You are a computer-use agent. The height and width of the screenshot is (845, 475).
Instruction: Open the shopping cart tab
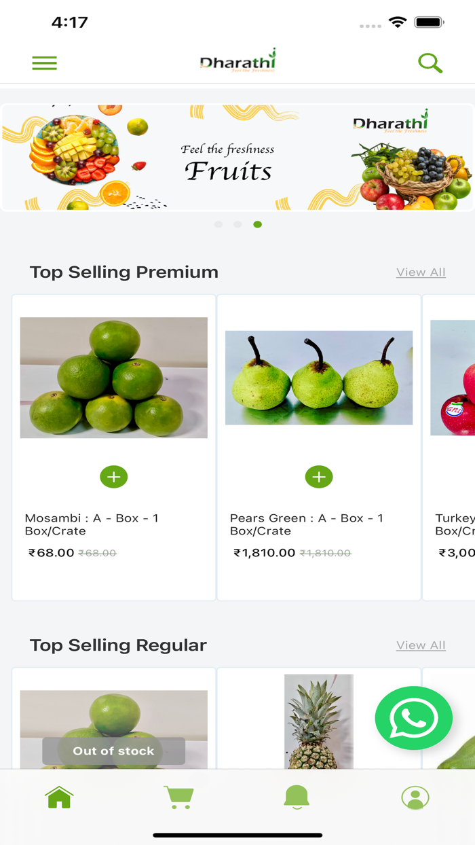(179, 797)
